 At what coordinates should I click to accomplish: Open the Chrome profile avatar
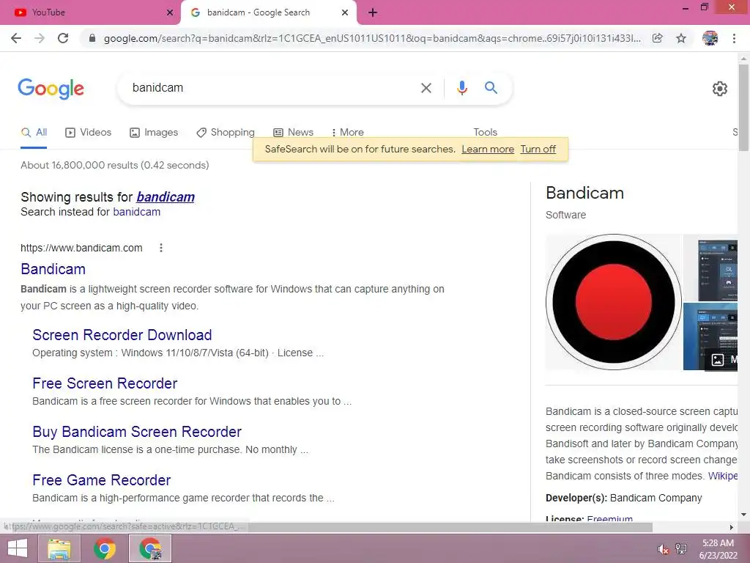pos(710,38)
